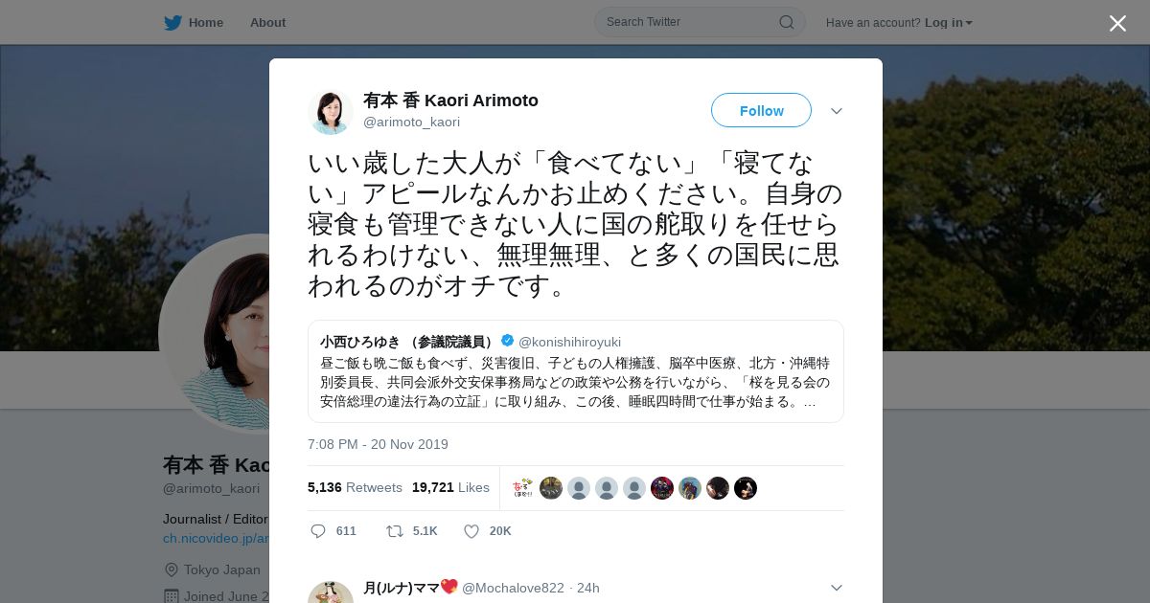Viewport: 1150px width, 603px height.
Task: Retweet using the retweet arrows icon
Action: (394, 530)
